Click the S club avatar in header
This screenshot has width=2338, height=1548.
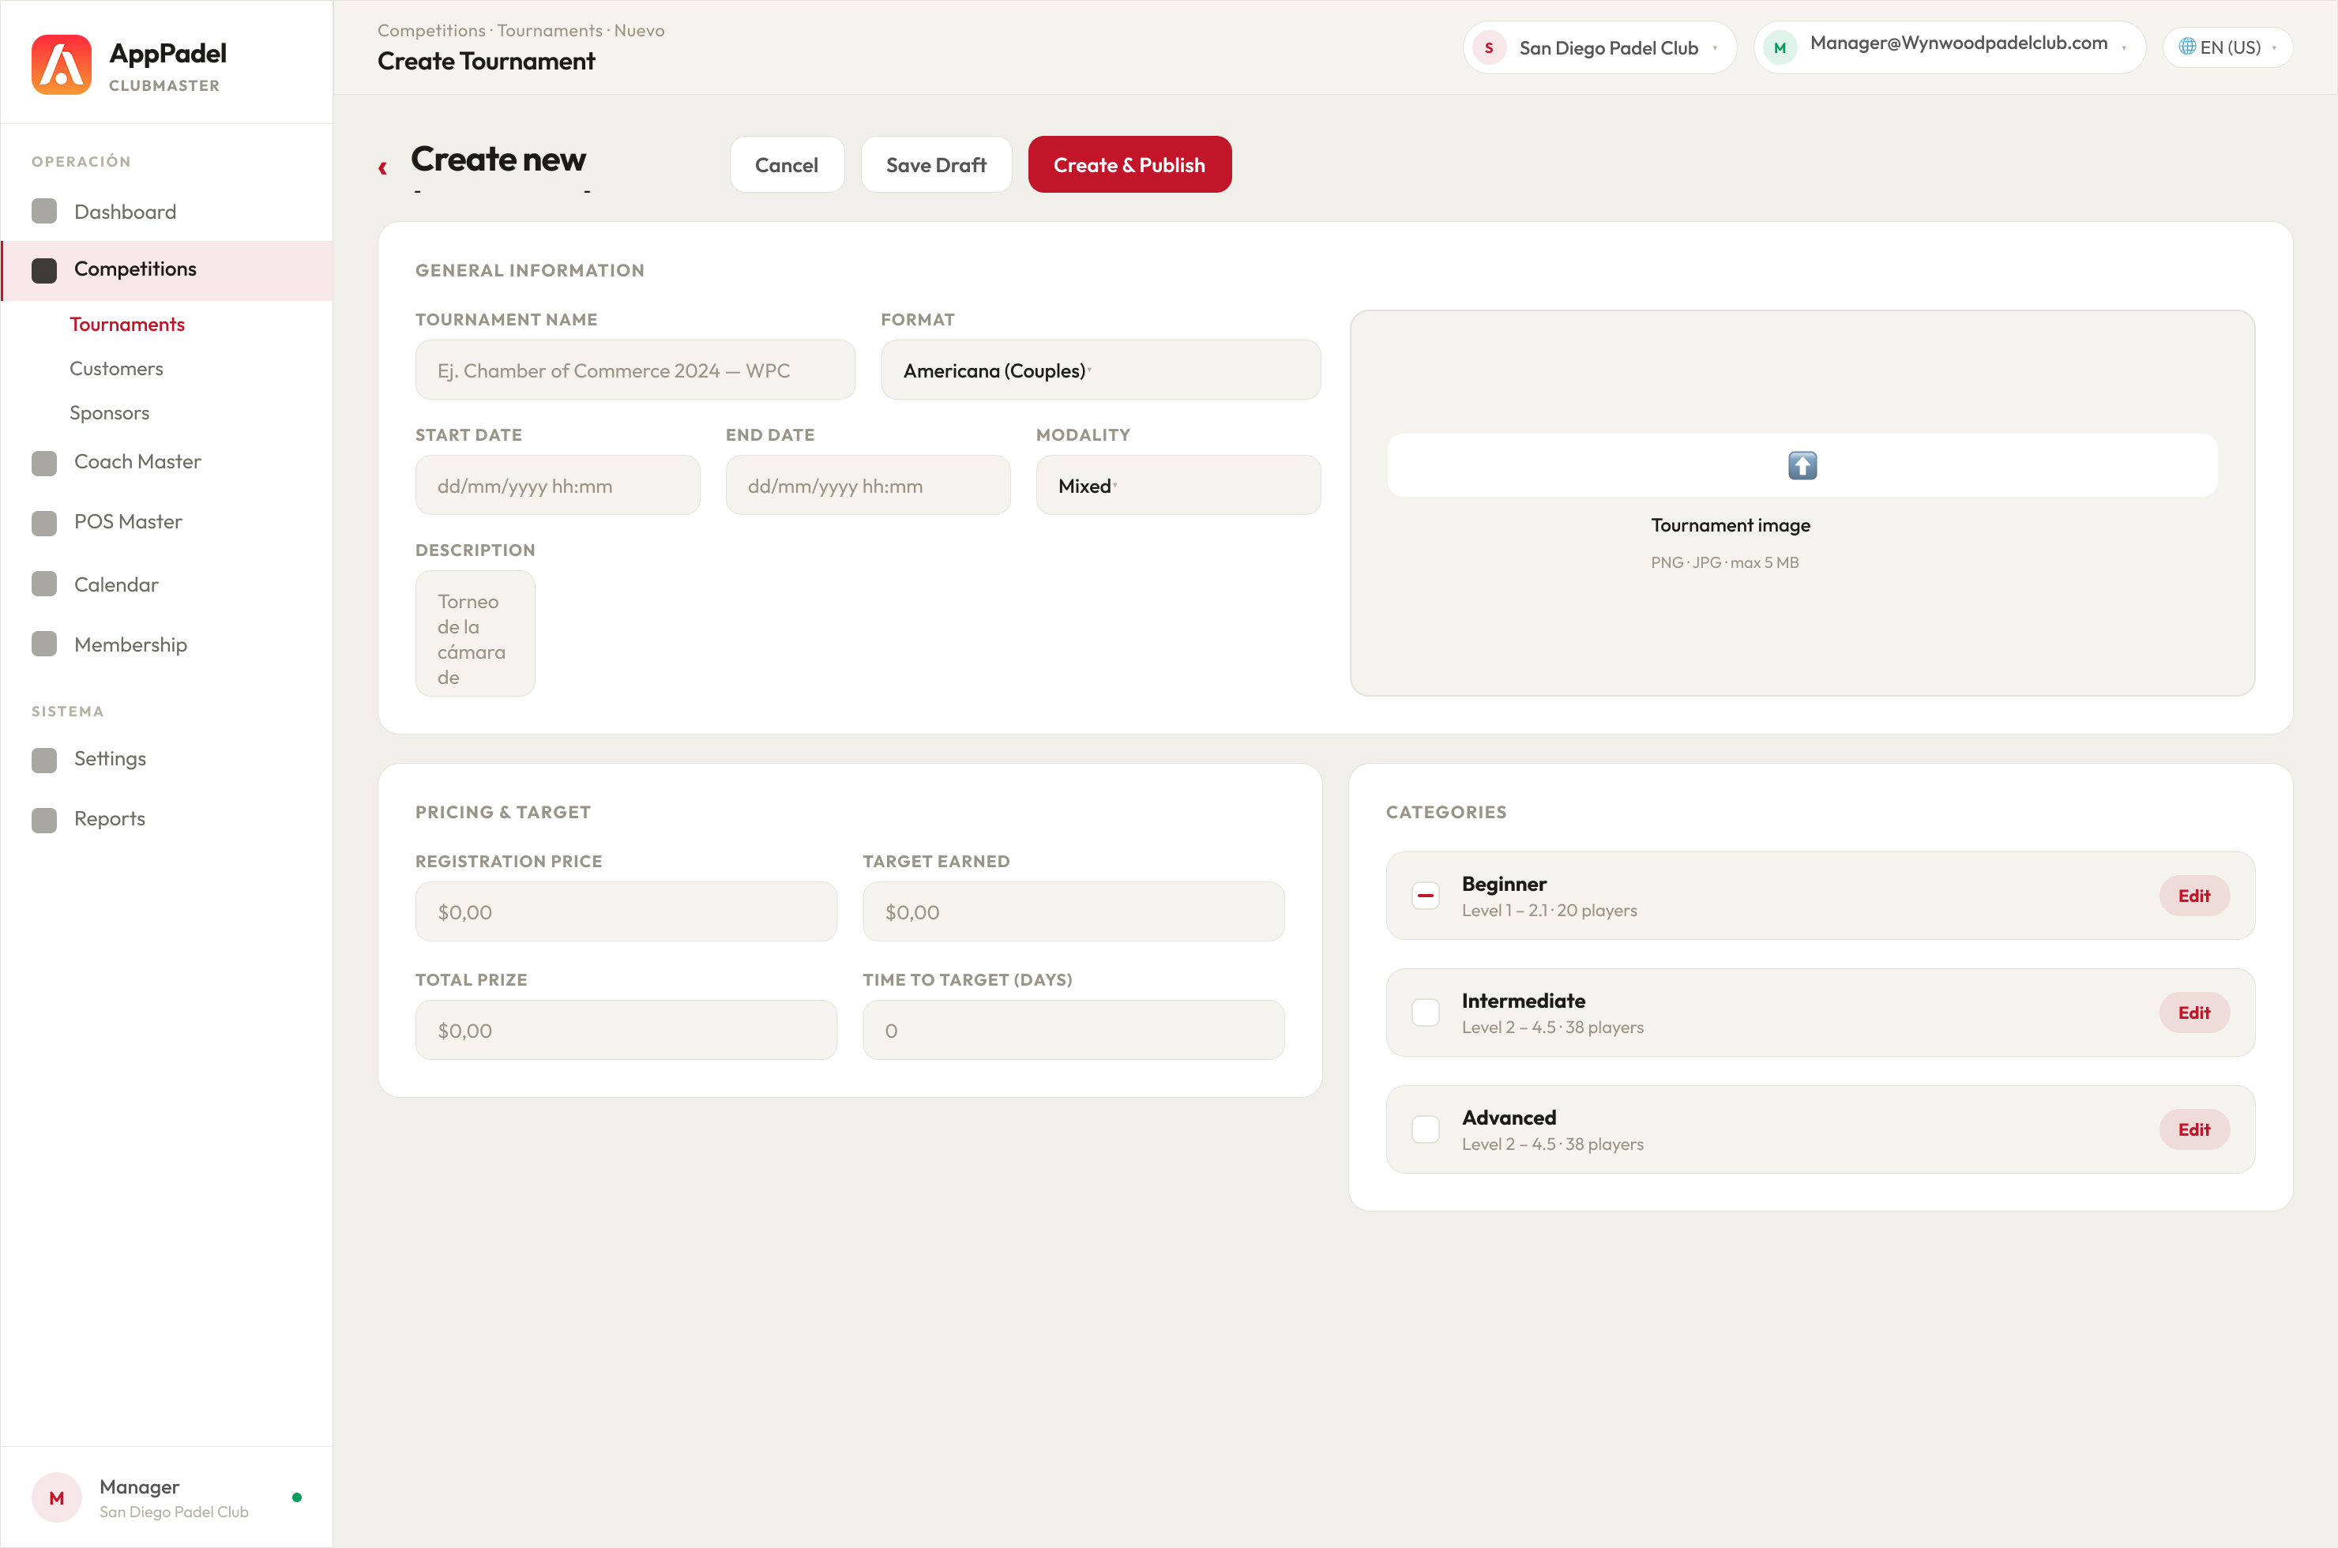(x=1489, y=47)
